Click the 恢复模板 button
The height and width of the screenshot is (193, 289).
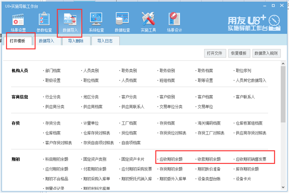(239, 53)
